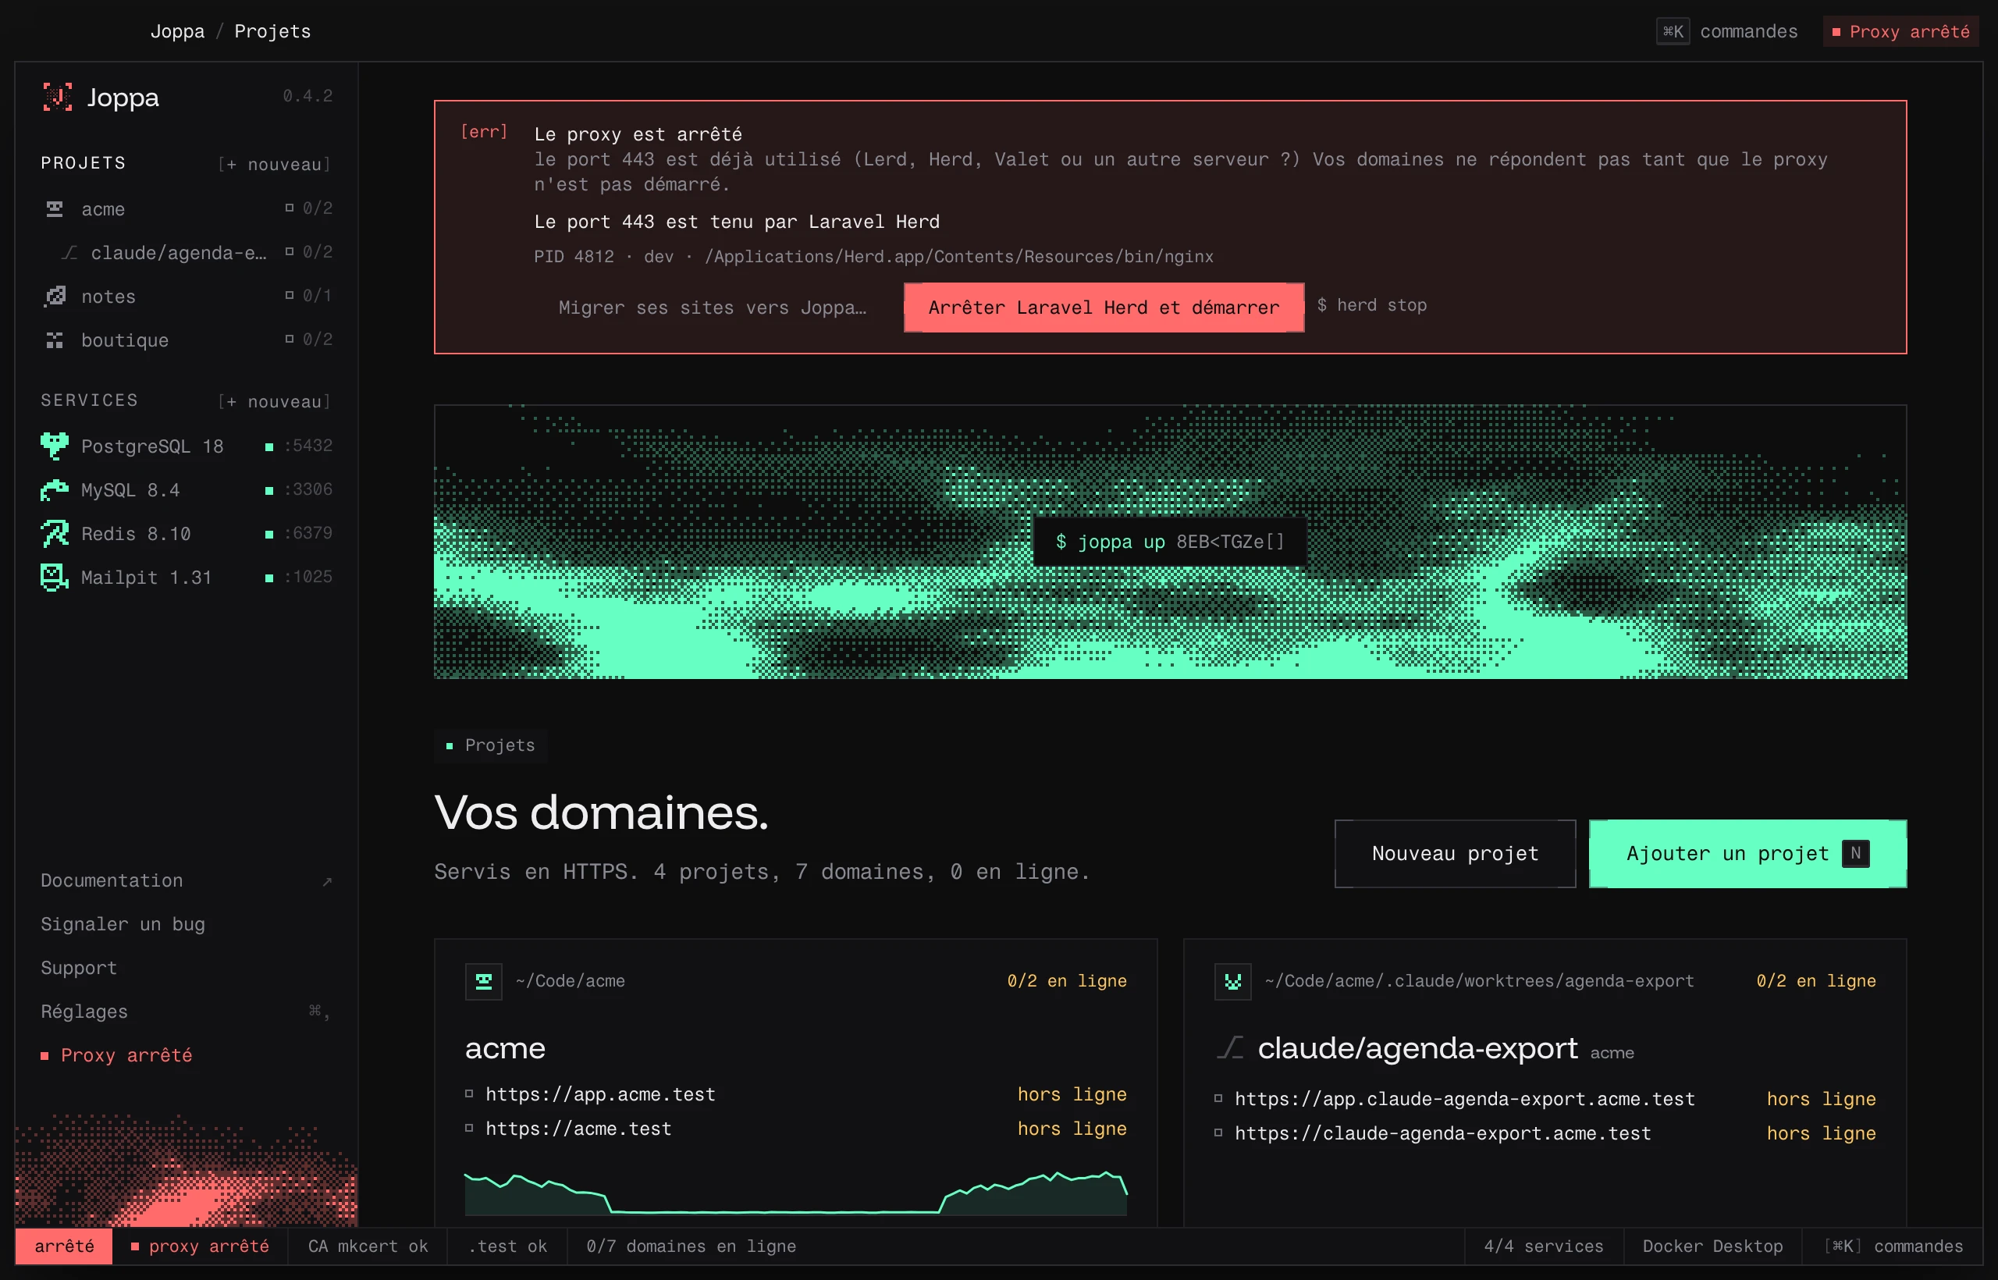This screenshot has width=1998, height=1280.
Task: Open https://app.claude-agenda-export.acme.test link
Action: [1464, 1100]
